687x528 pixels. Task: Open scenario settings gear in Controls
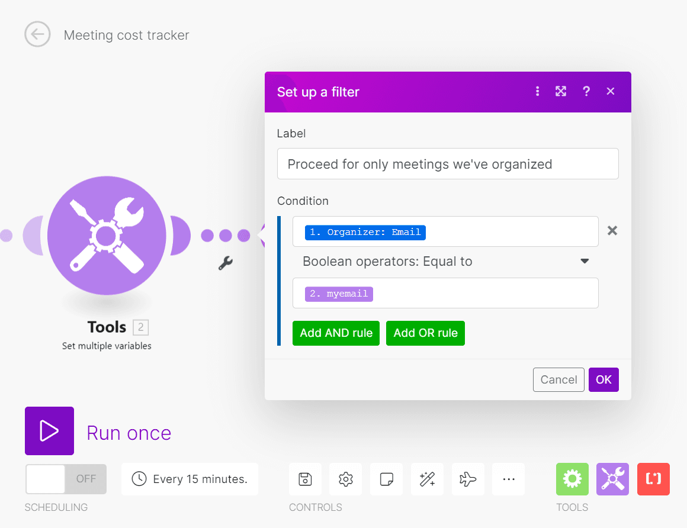point(345,479)
